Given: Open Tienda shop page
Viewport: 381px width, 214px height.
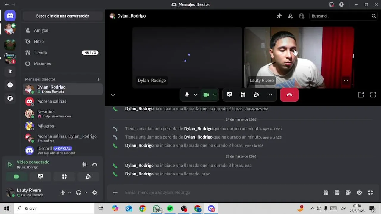Looking at the screenshot, I should tap(63, 53).
